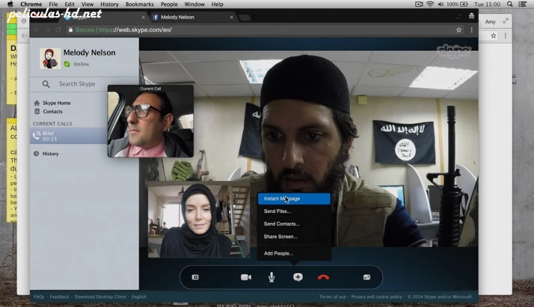Open Skype Home in the sidebar

[x=56, y=103]
